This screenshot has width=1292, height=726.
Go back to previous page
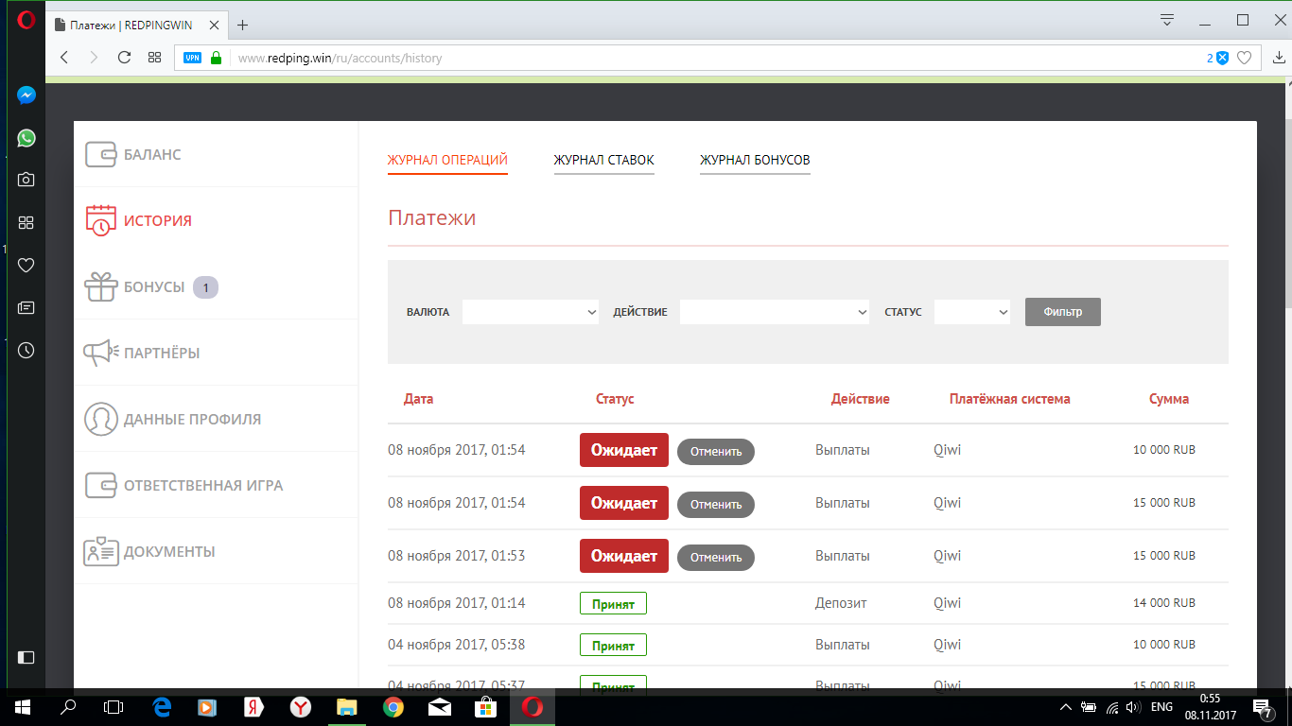64,58
